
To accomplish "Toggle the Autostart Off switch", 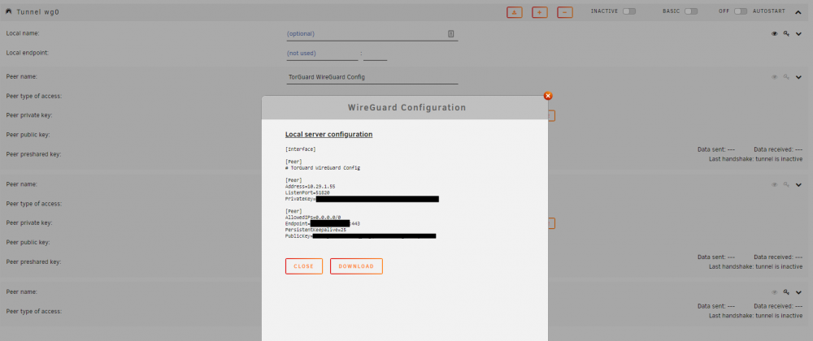I will pos(741,11).
